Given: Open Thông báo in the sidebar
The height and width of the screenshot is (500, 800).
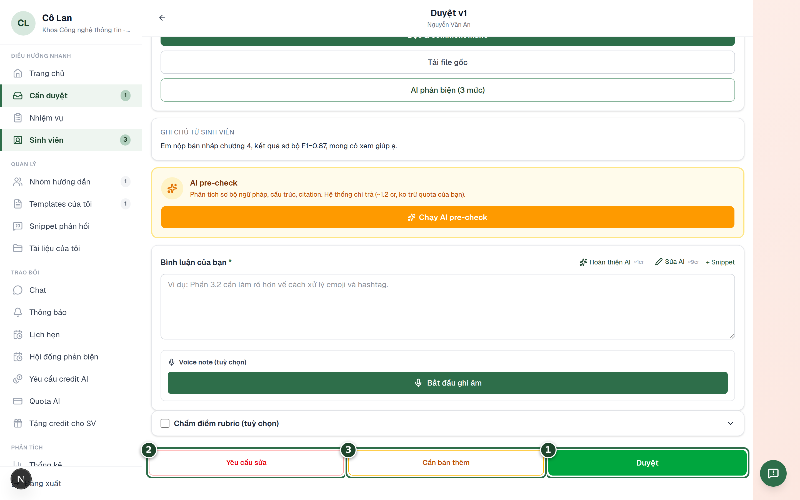Looking at the screenshot, I should 71,312.
